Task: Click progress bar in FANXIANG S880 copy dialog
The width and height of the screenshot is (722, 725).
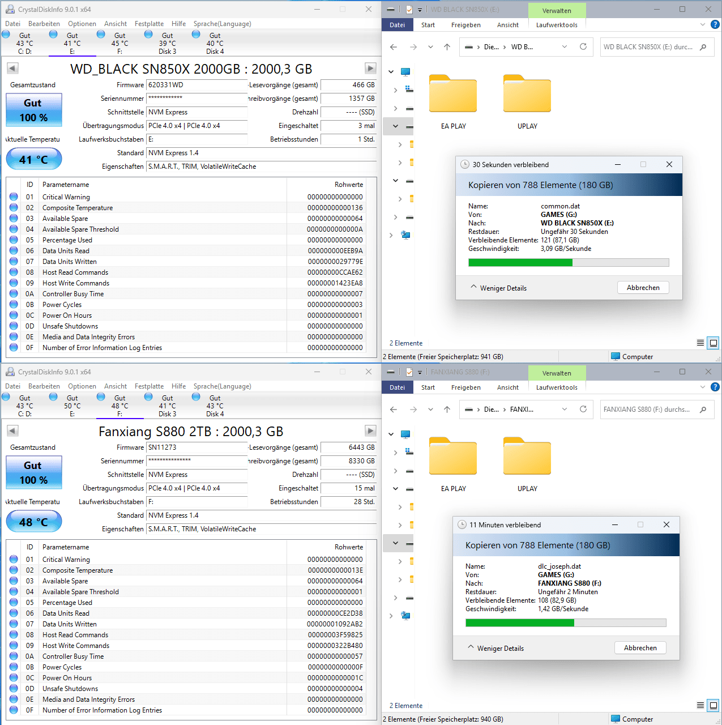Action: pyautogui.click(x=566, y=622)
